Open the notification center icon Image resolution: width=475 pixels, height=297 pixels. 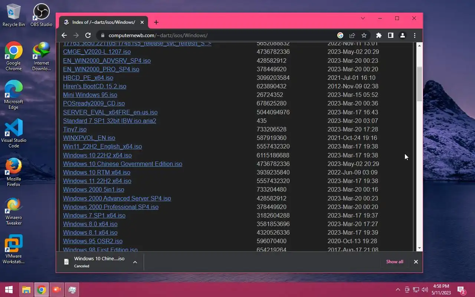461,290
